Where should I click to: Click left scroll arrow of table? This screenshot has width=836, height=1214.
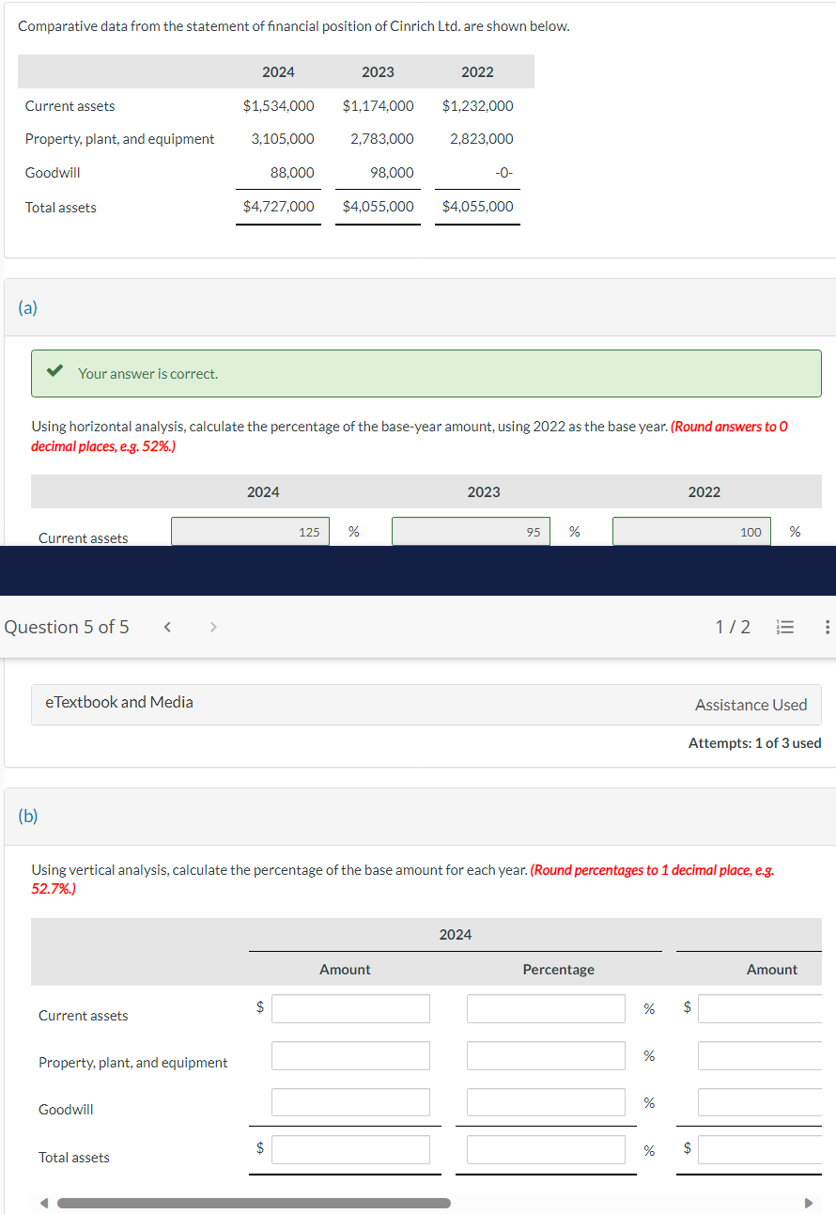45,1203
